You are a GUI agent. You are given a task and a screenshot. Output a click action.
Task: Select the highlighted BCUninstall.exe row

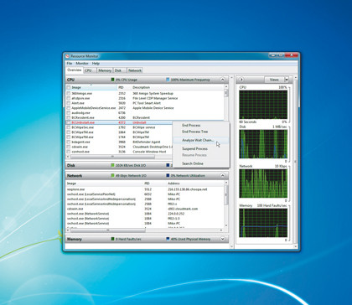click(x=119, y=122)
